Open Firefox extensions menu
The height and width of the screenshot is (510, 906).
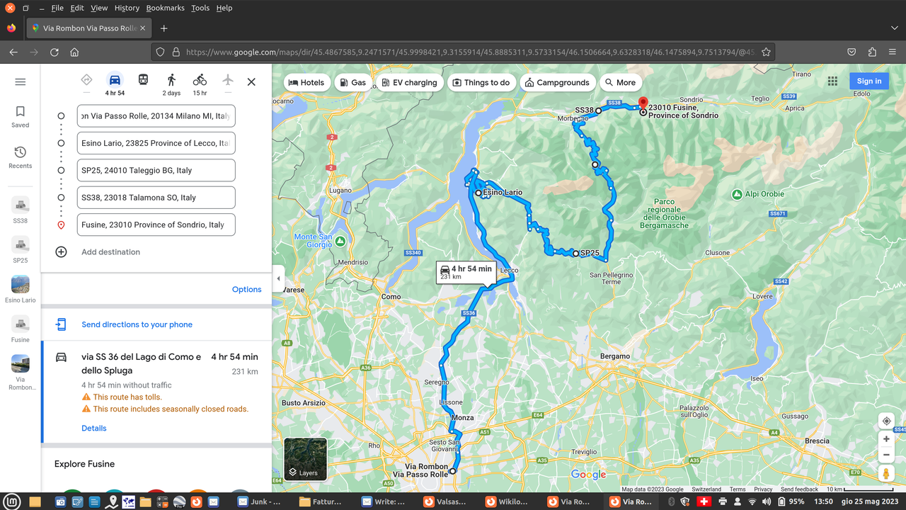[x=872, y=52]
